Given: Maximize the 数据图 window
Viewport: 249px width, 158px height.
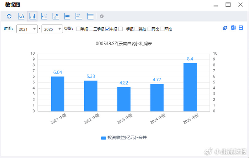Looking at the screenshot, I should (x=228, y=5).
